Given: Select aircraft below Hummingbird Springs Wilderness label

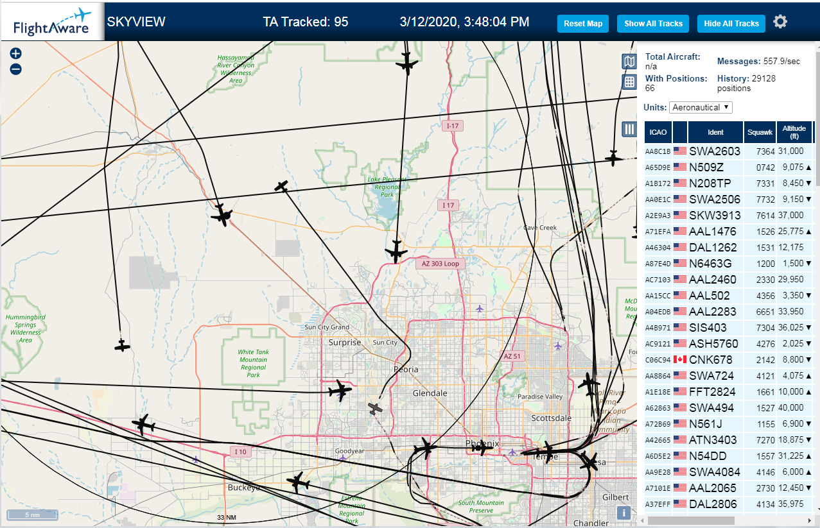Looking at the screenshot, I should [x=122, y=346].
